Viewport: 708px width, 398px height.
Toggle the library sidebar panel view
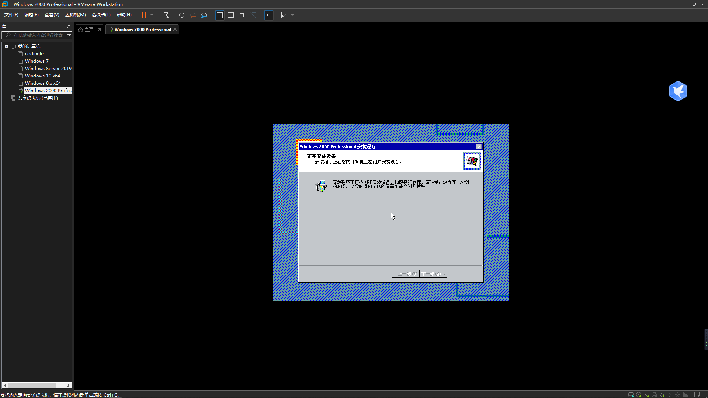[220, 15]
